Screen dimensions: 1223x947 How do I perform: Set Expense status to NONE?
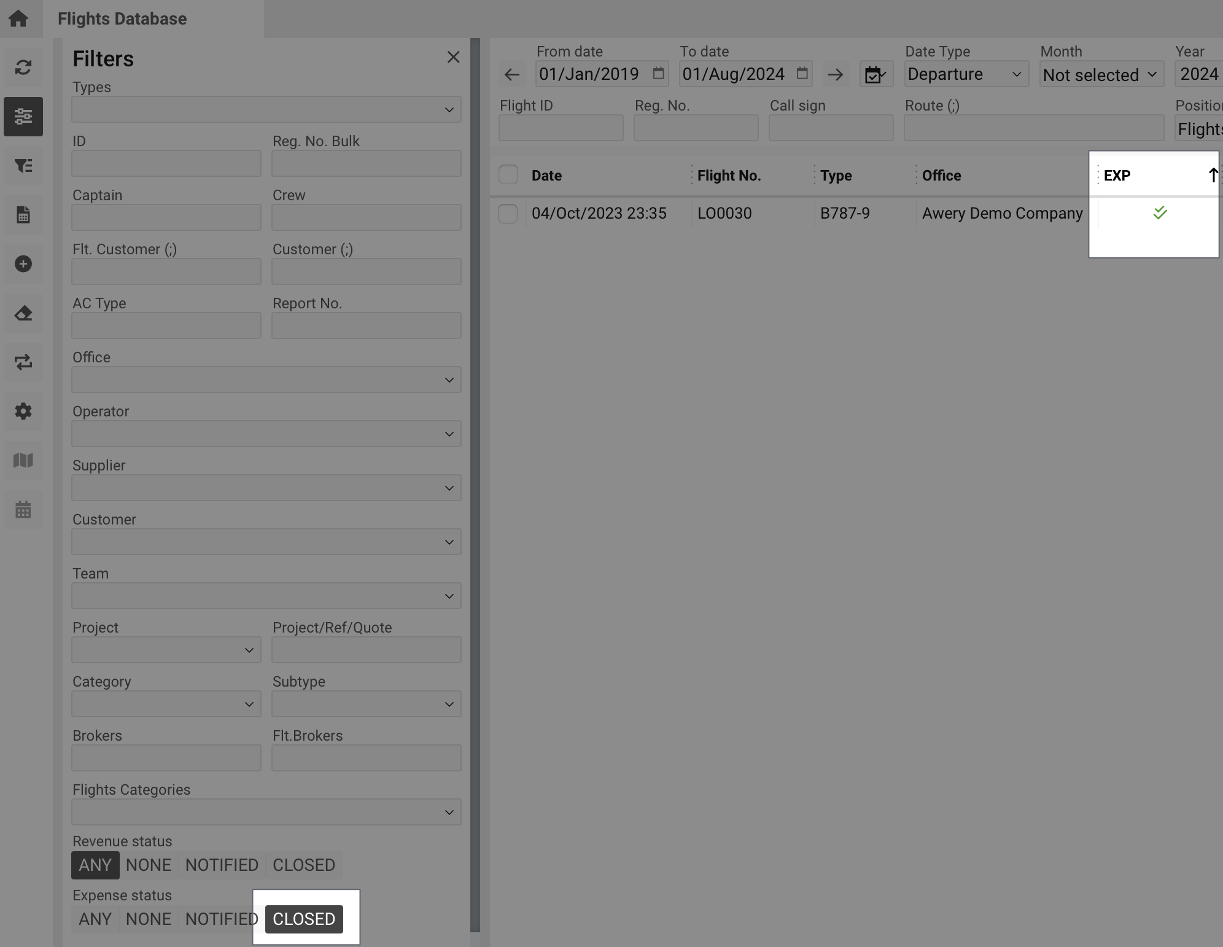pos(148,919)
